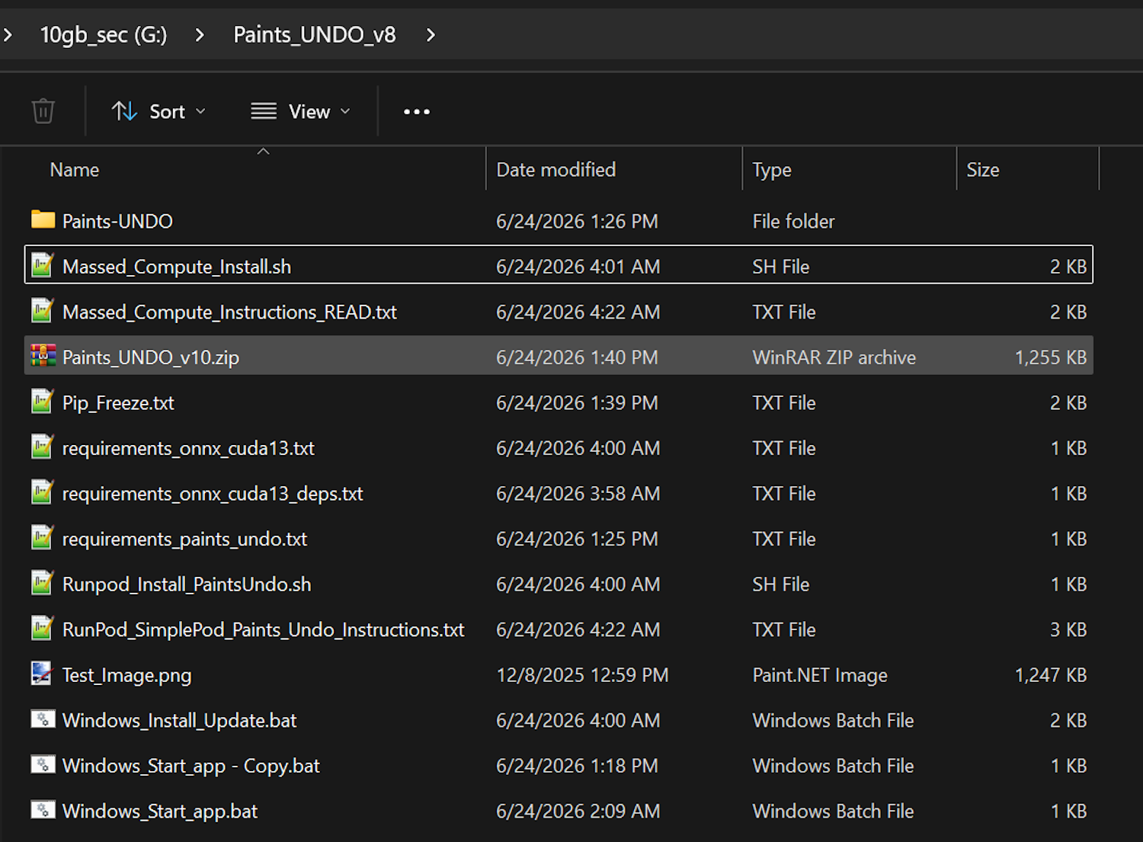Click the 6/24/2026 1:18 PM date cell
Viewport: 1143px width, 842px height.
(577, 766)
